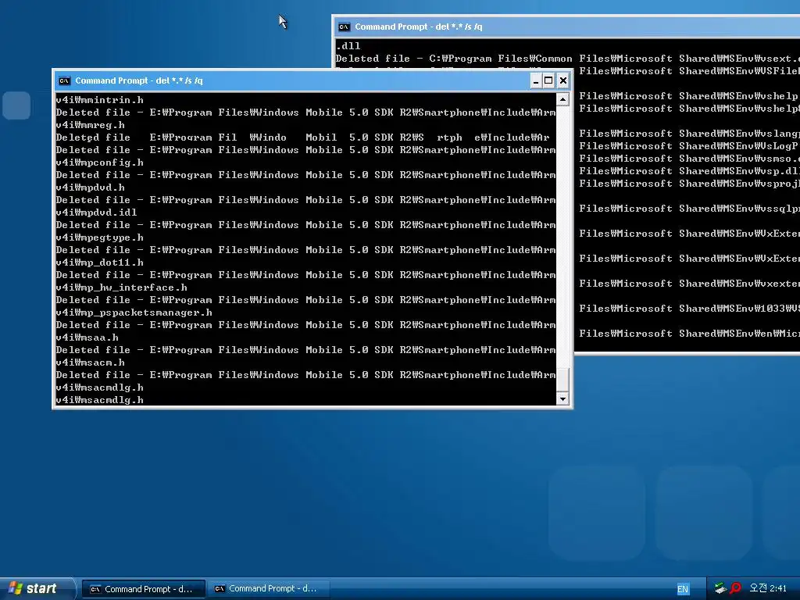This screenshot has height=600, width=800.
Task: Click the 'v4i₩mp_dot11.h' output line
Action: coord(99,262)
